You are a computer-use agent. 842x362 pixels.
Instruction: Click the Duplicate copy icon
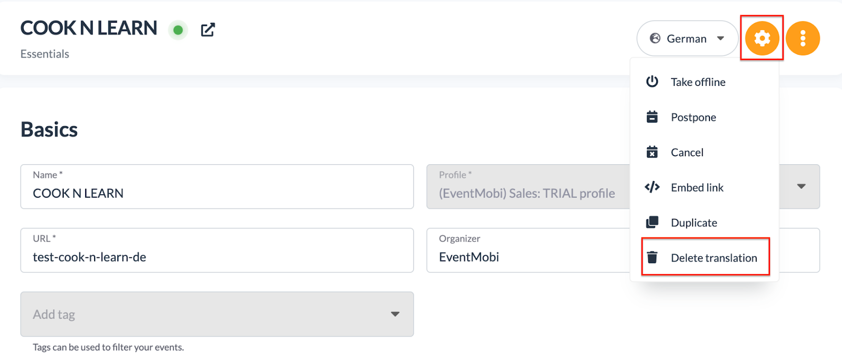652,222
